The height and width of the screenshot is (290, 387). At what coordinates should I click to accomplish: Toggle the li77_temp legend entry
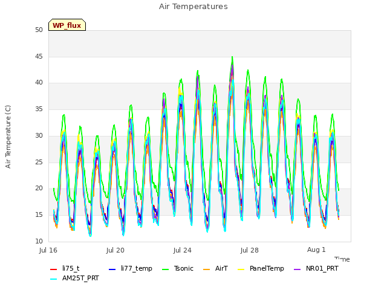(131, 268)
